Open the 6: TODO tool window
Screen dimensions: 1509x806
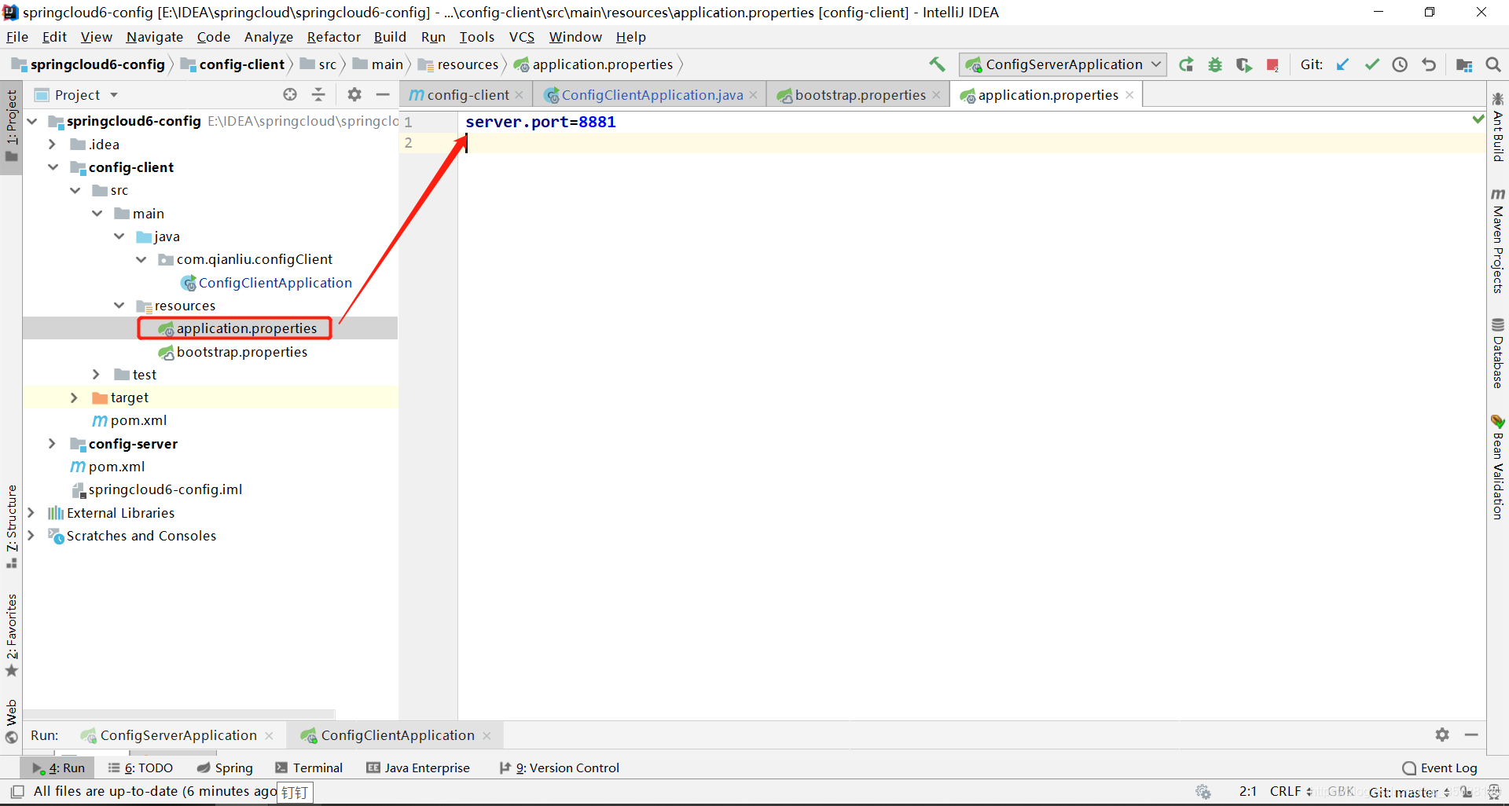pyautogui.click(x=140, y=768)
